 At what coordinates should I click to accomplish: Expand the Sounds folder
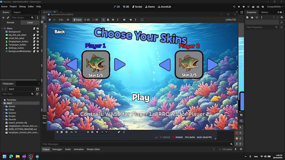point(4,119)
